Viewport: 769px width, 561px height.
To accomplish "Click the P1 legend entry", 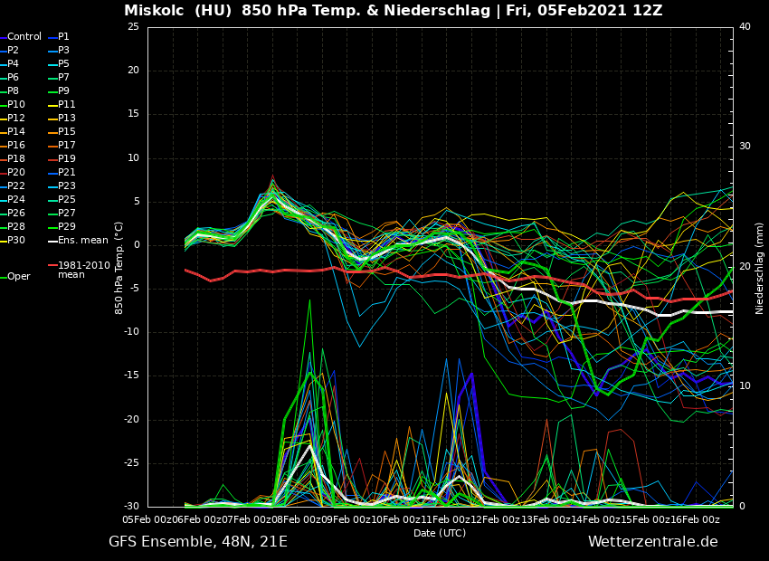I will pos(63,37).
